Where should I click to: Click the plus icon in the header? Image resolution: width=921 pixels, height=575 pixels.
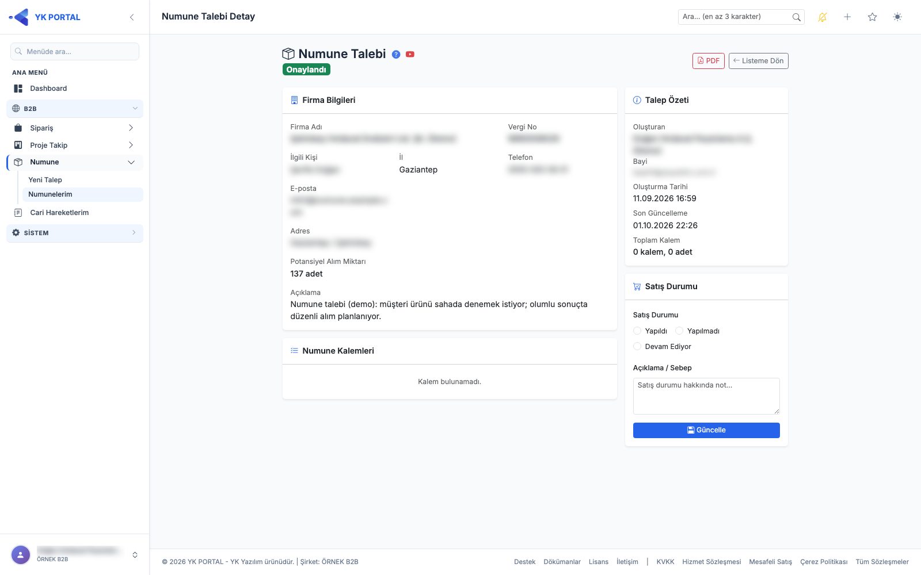(x=847, y=17)
